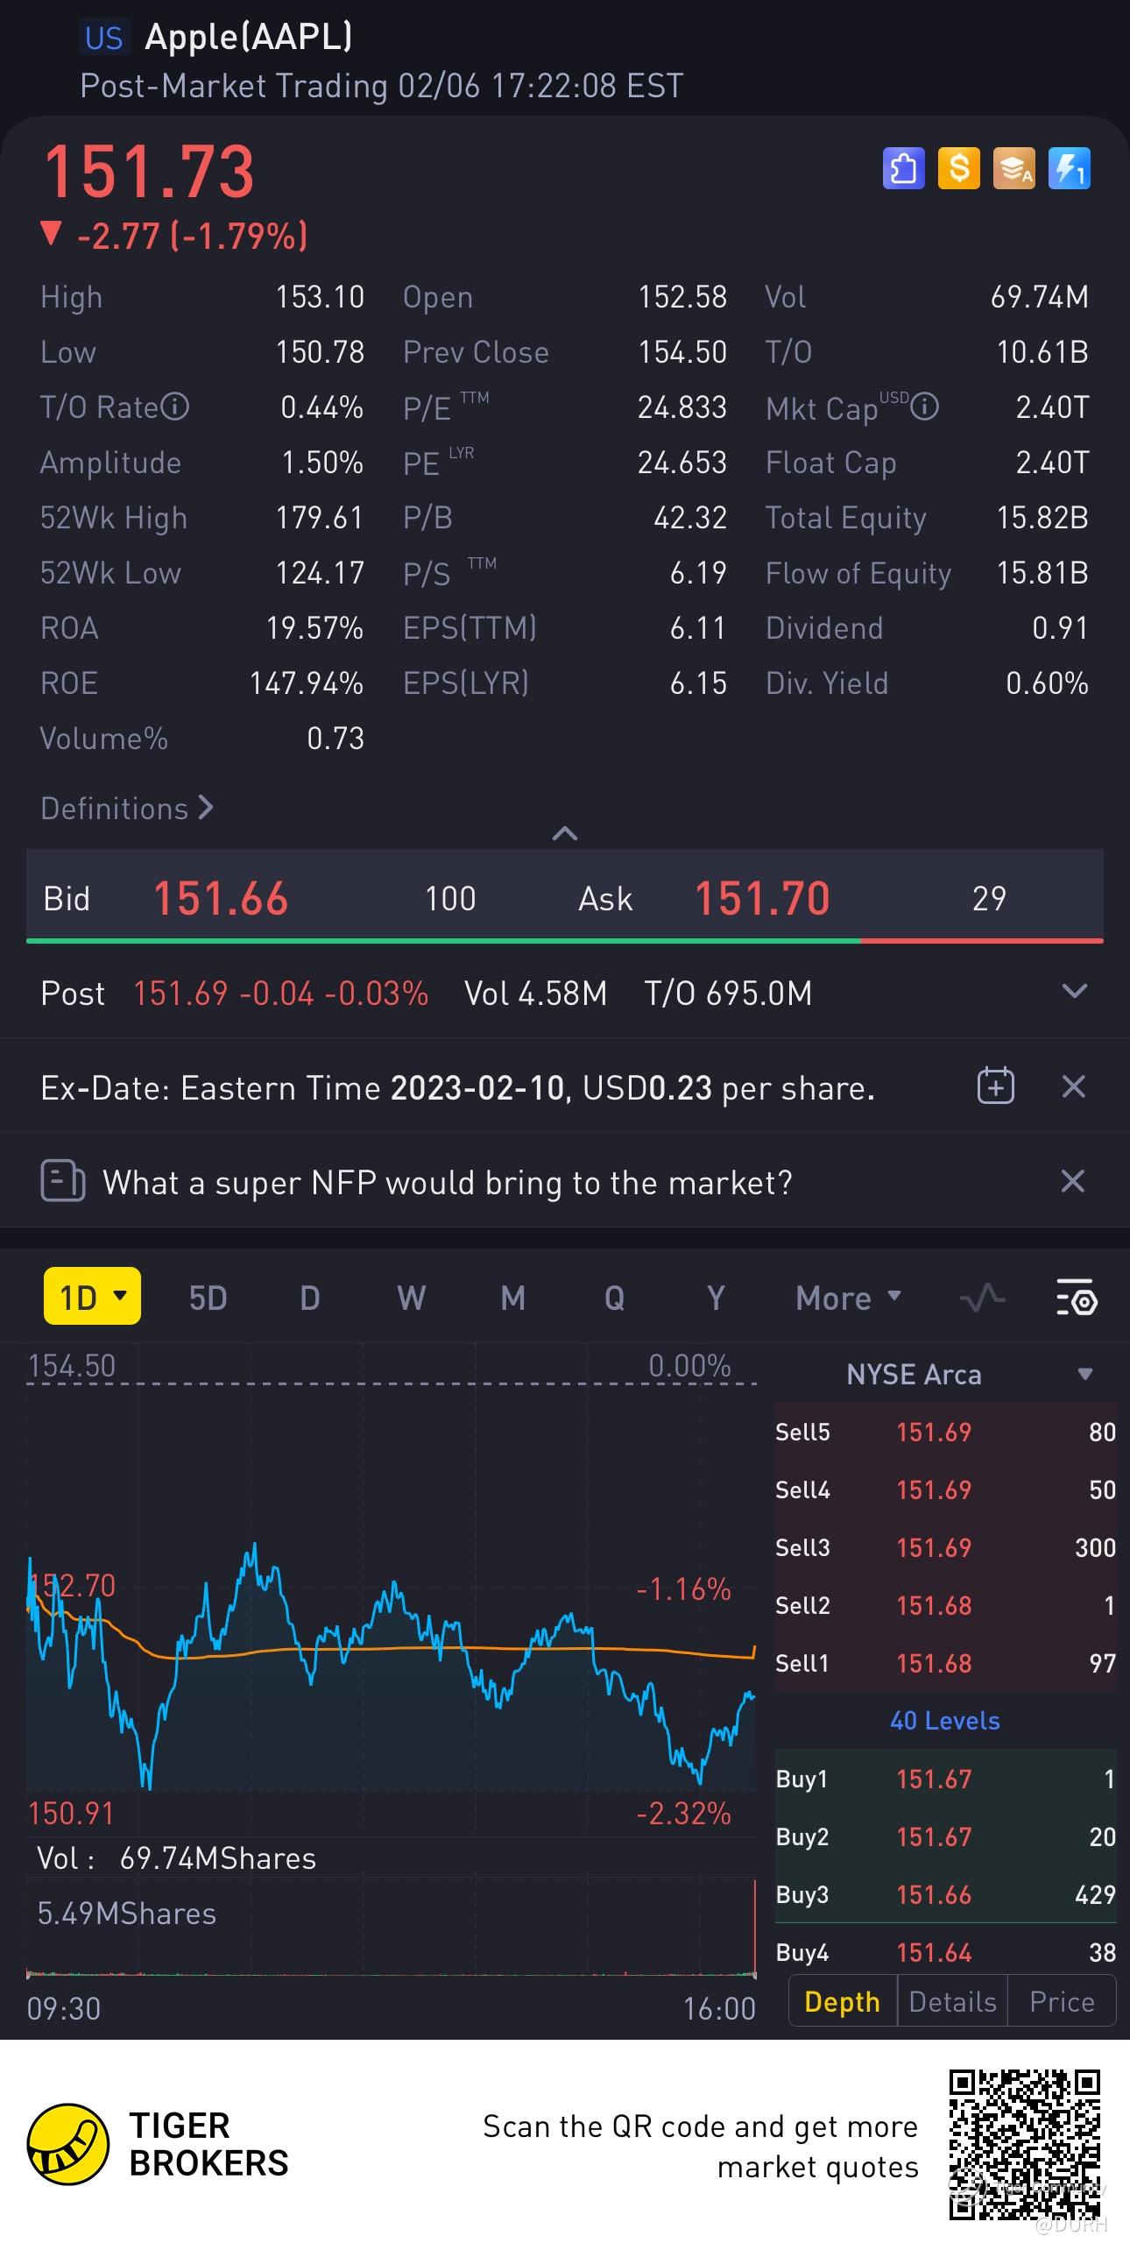Screen dimensions: 1130x2250
Task: Tap the Prev Close value 154.50
Action: tap(682, 352)
